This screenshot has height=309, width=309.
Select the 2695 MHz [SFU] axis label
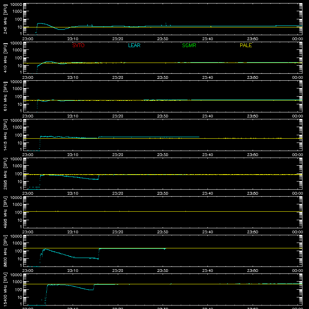pos(5,174)
